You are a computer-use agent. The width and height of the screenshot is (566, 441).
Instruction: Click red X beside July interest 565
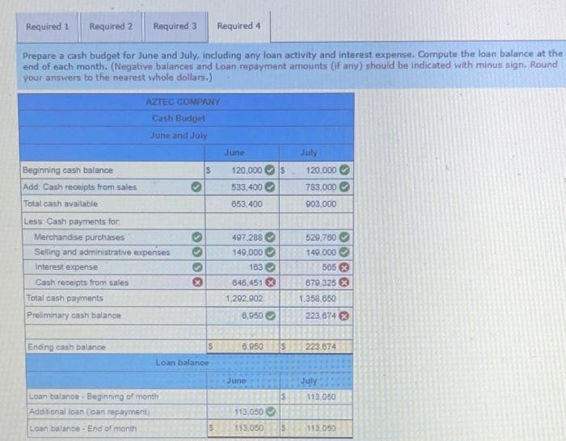[x=344, y=267]
